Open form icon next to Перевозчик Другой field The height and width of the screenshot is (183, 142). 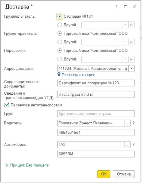[132, 59]
